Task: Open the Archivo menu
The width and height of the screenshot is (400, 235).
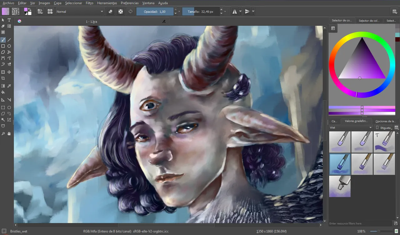Action: tap(8, 3)
